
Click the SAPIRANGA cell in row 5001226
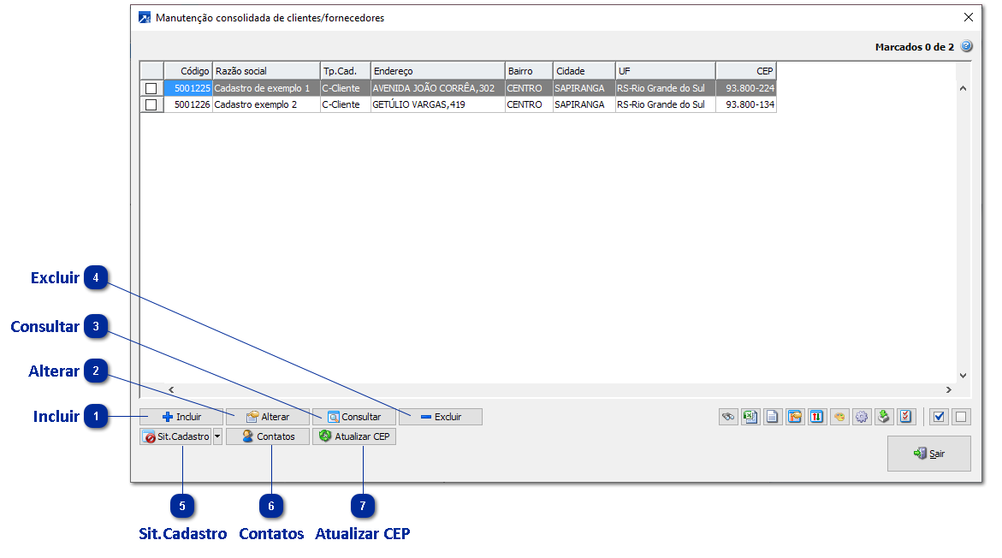(x=584, y=104)
